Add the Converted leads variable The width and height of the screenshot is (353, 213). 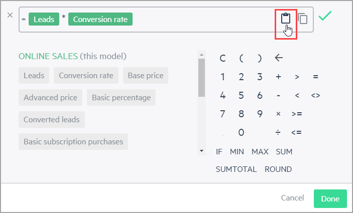(52, 120)
